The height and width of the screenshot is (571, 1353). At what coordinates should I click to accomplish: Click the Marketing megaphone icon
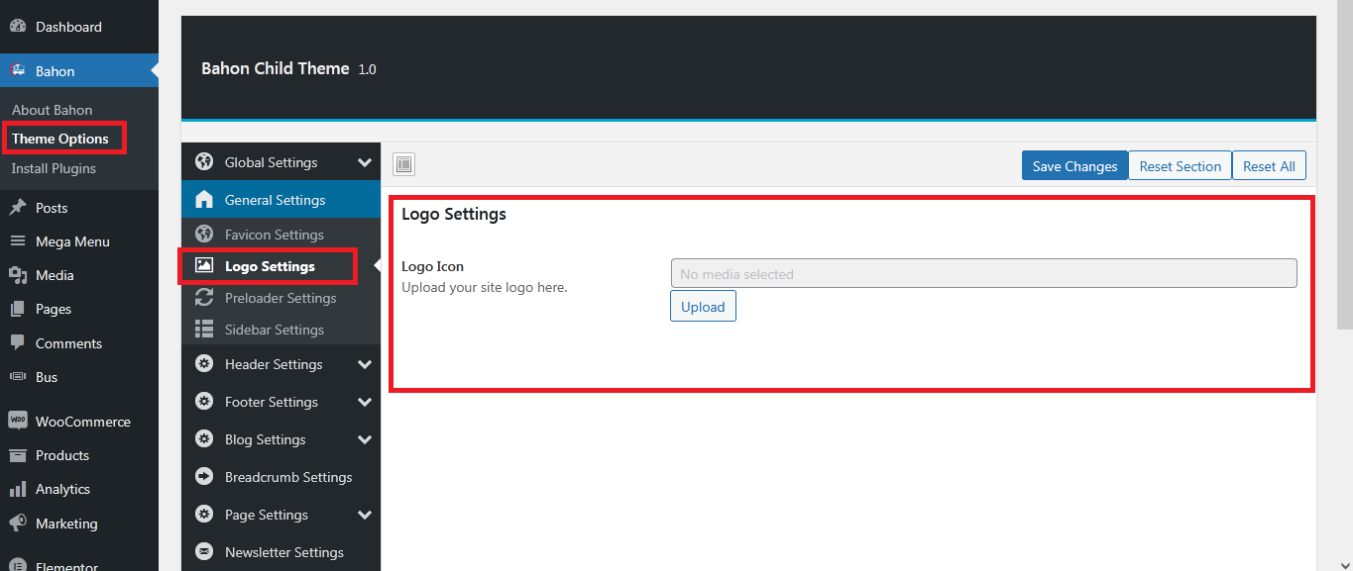pyautogui.click(x=17, y=523)
